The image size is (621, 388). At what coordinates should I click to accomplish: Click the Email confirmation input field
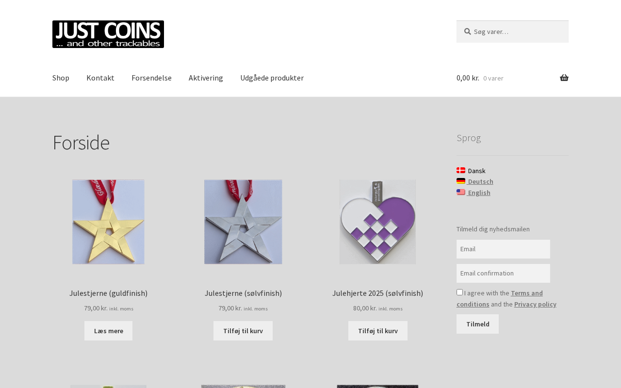click(503, 273)
